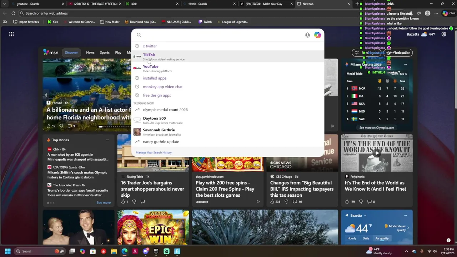Switch weather card to Daily view

coord(366,238)
